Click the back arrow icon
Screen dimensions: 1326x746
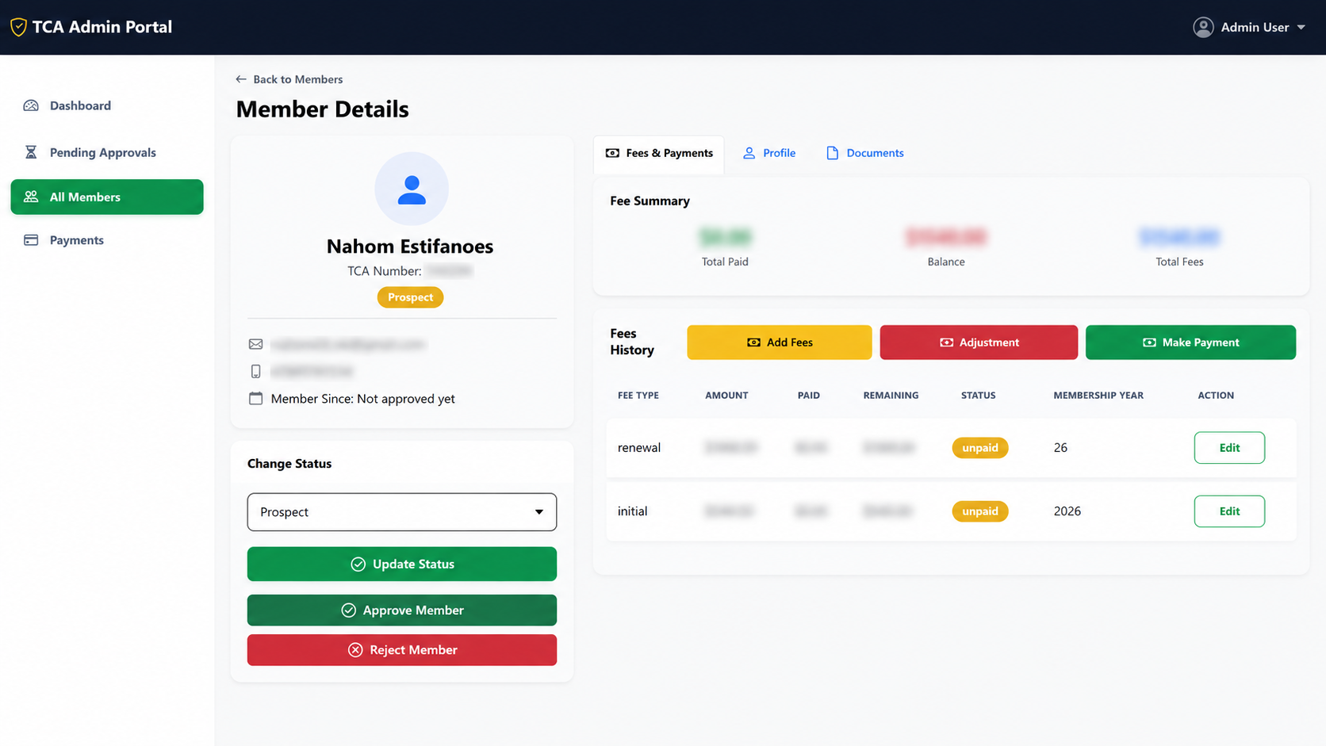click(x=241, y=79)
